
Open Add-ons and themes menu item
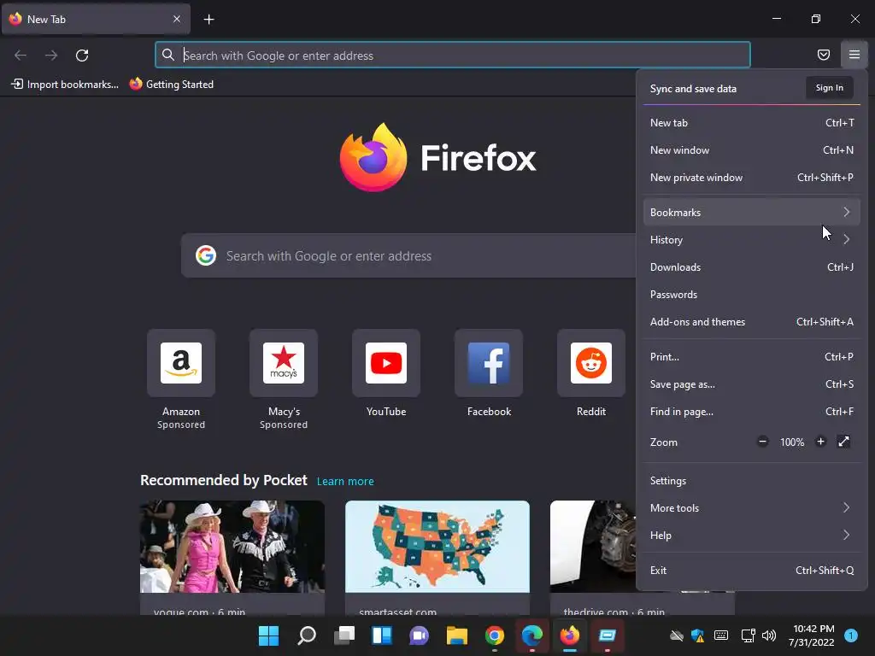[752, 322]
